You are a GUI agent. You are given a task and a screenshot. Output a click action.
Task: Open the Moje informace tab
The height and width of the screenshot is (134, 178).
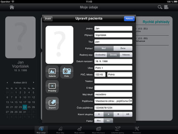coord(98,130)
